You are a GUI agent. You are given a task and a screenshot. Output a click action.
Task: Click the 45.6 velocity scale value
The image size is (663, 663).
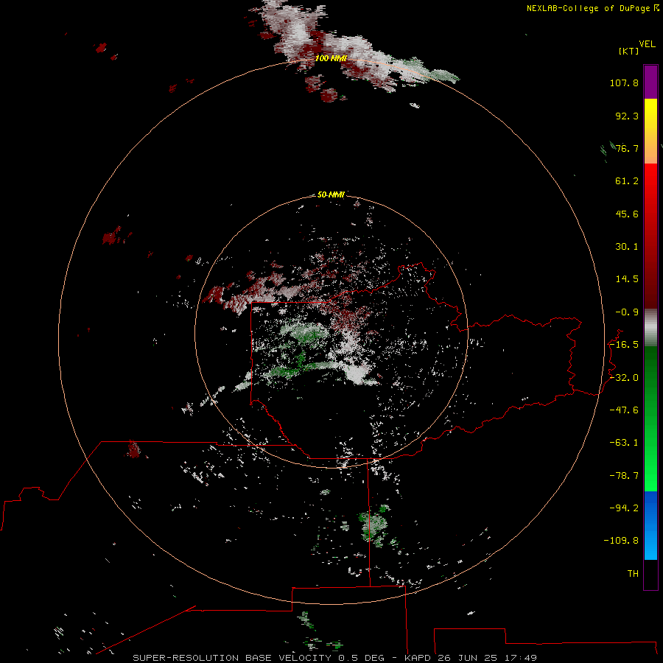627,214
